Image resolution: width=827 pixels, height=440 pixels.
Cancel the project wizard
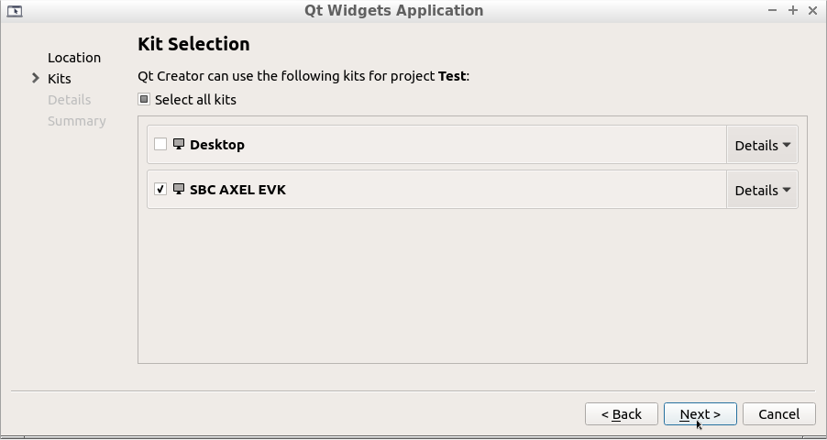778,414
